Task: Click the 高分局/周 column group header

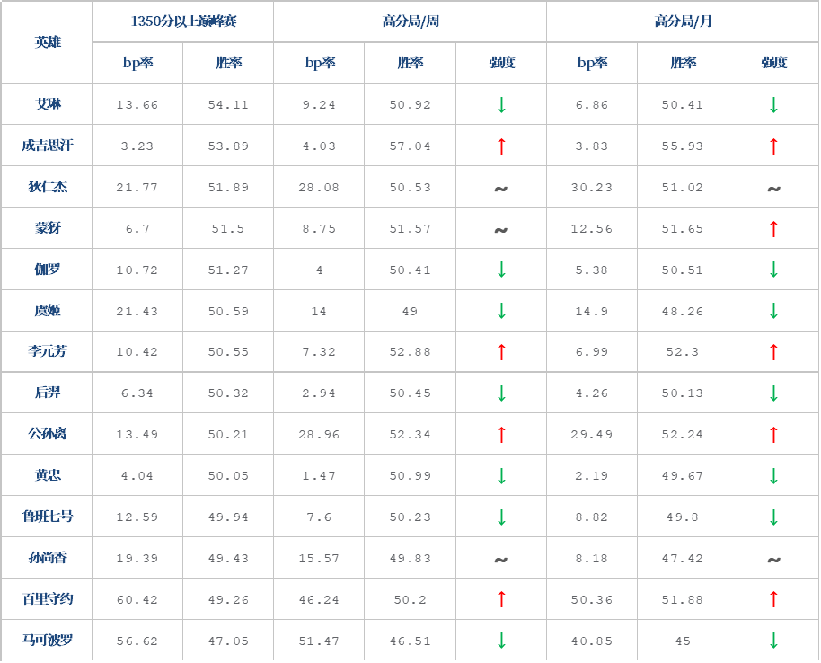Action: pyautogui.click(x=410, y=22)
